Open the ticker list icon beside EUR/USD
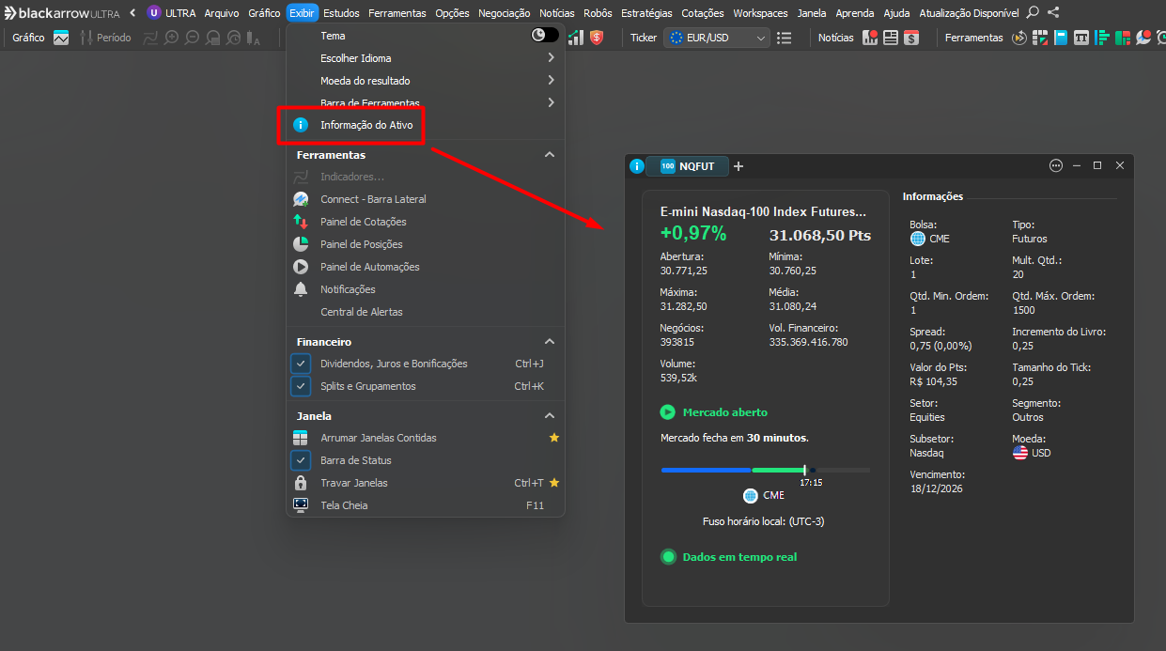Viewport: 1166px width, 651px height. coord(785,38)
